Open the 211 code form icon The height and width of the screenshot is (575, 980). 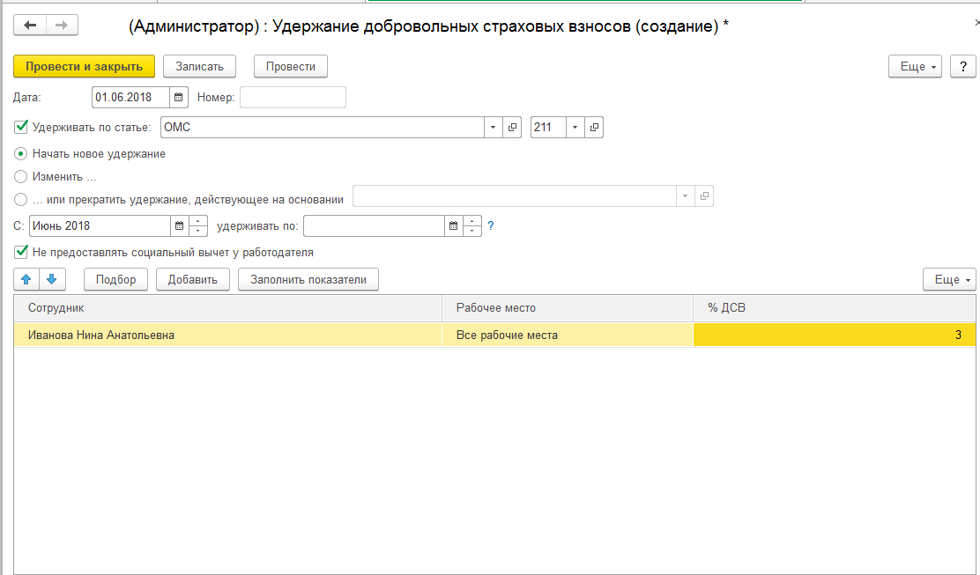594,128
